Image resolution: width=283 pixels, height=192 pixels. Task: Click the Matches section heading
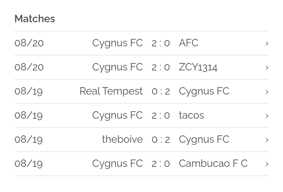(x=35, y=18)
